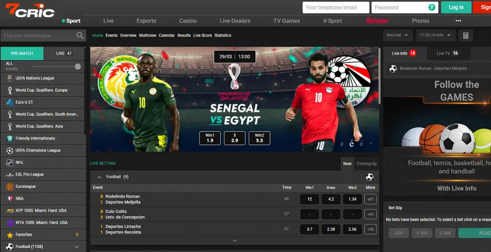Click the ALL events slider handle
This screenshot has height=252, width=491.
(x=77, y=66)
